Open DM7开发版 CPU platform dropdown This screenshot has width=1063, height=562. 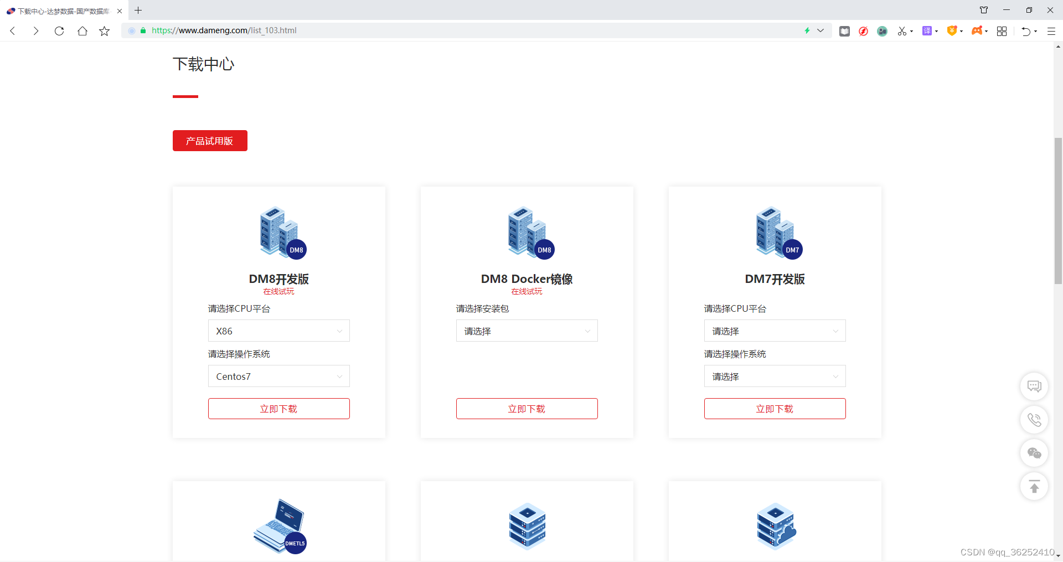click(775, 331)
